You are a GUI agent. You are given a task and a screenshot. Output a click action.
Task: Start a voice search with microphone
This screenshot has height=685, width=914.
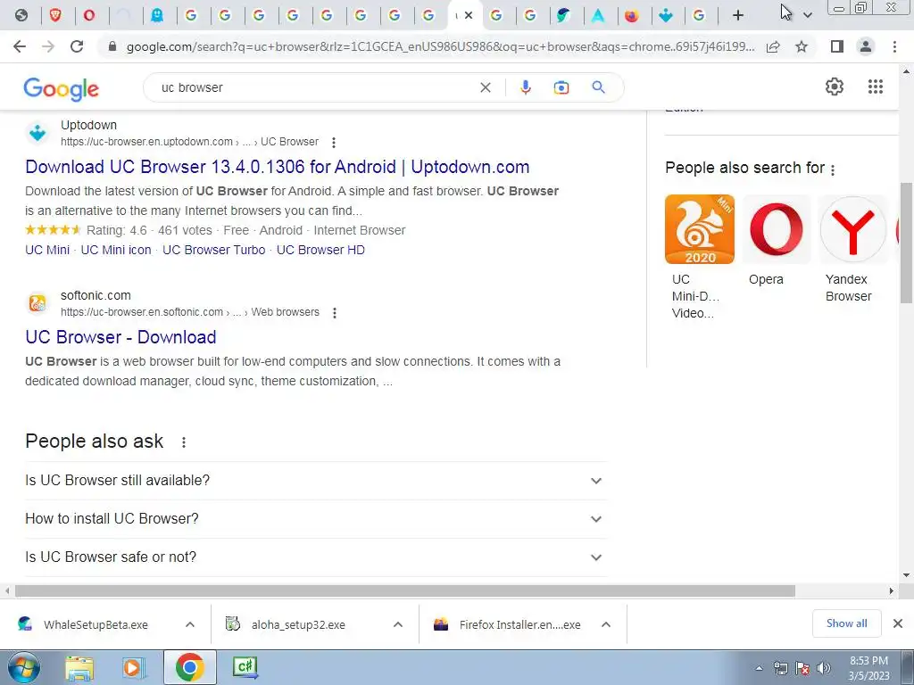click(525, 87)
